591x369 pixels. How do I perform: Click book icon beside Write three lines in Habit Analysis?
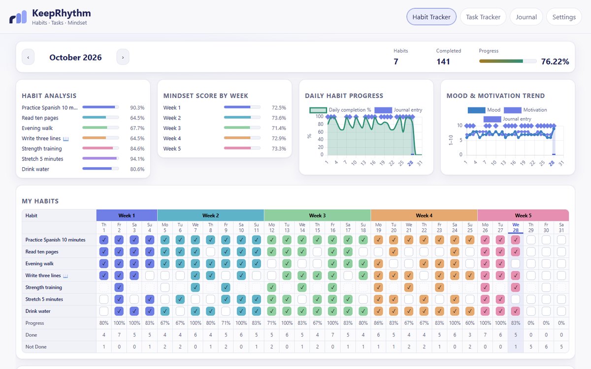[x=66, y=139]
